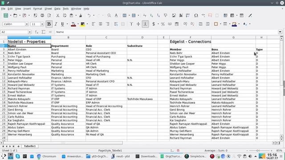The image size is (285, 160).
Task: Click the PageStyle_Tabelle1 status field
Action: coord(110,151)
